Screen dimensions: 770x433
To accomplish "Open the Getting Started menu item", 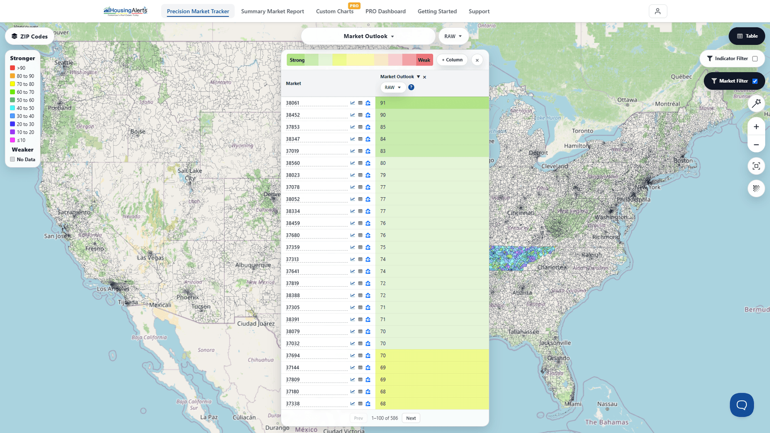I will point(437,11).
